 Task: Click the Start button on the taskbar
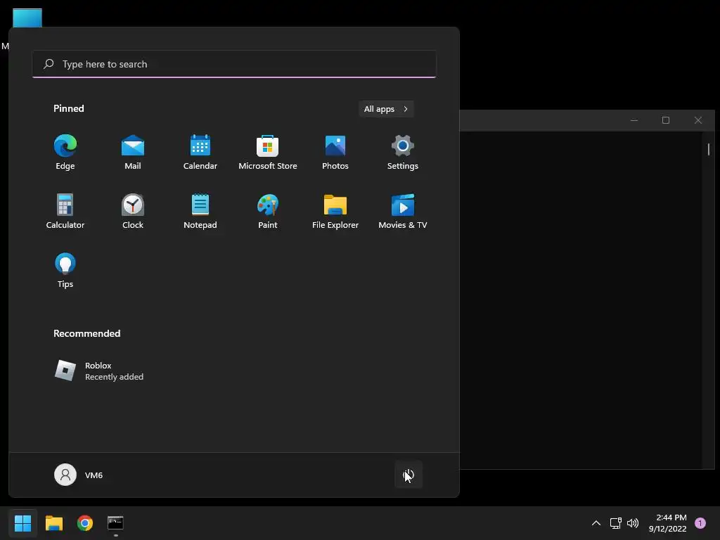coord(22,522)
